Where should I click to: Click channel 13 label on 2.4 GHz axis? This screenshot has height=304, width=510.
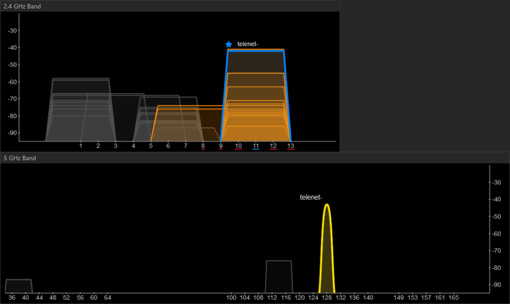290,146
